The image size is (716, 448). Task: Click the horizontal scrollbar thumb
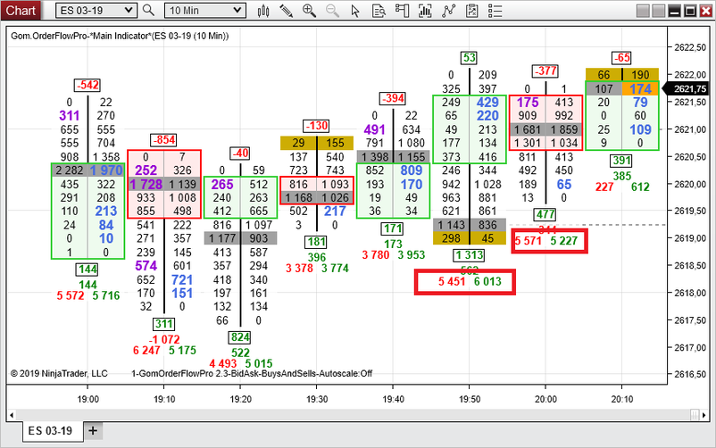[695, 415]
